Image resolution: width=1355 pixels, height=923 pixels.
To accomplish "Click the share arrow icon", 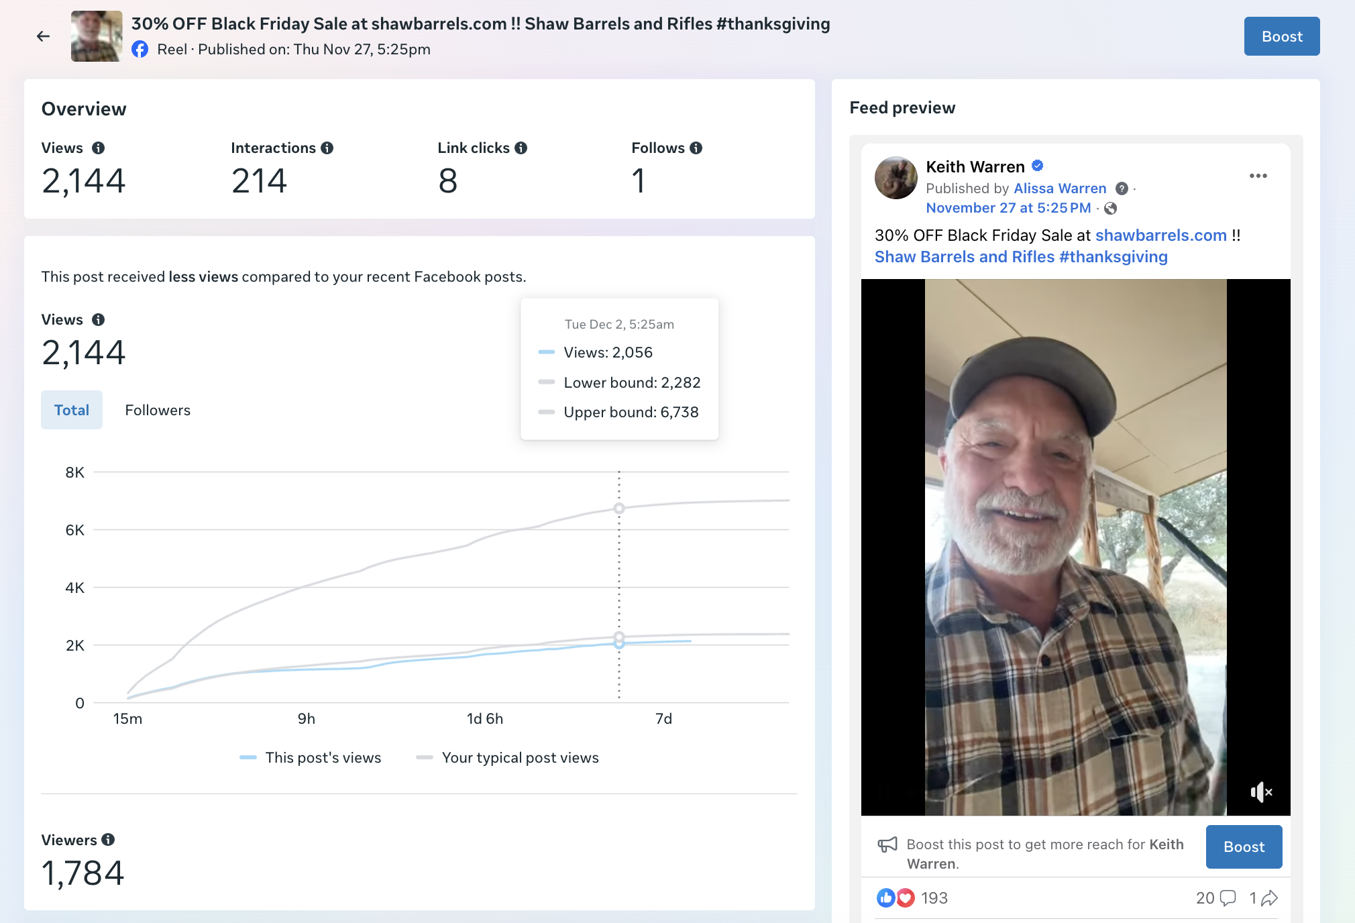I will pyautogui.click(x=1269, y=898).
